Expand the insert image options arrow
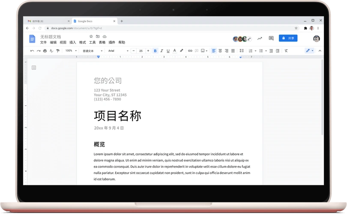The height and width of the screenshot is (214, 347). (x=206, y=51)
